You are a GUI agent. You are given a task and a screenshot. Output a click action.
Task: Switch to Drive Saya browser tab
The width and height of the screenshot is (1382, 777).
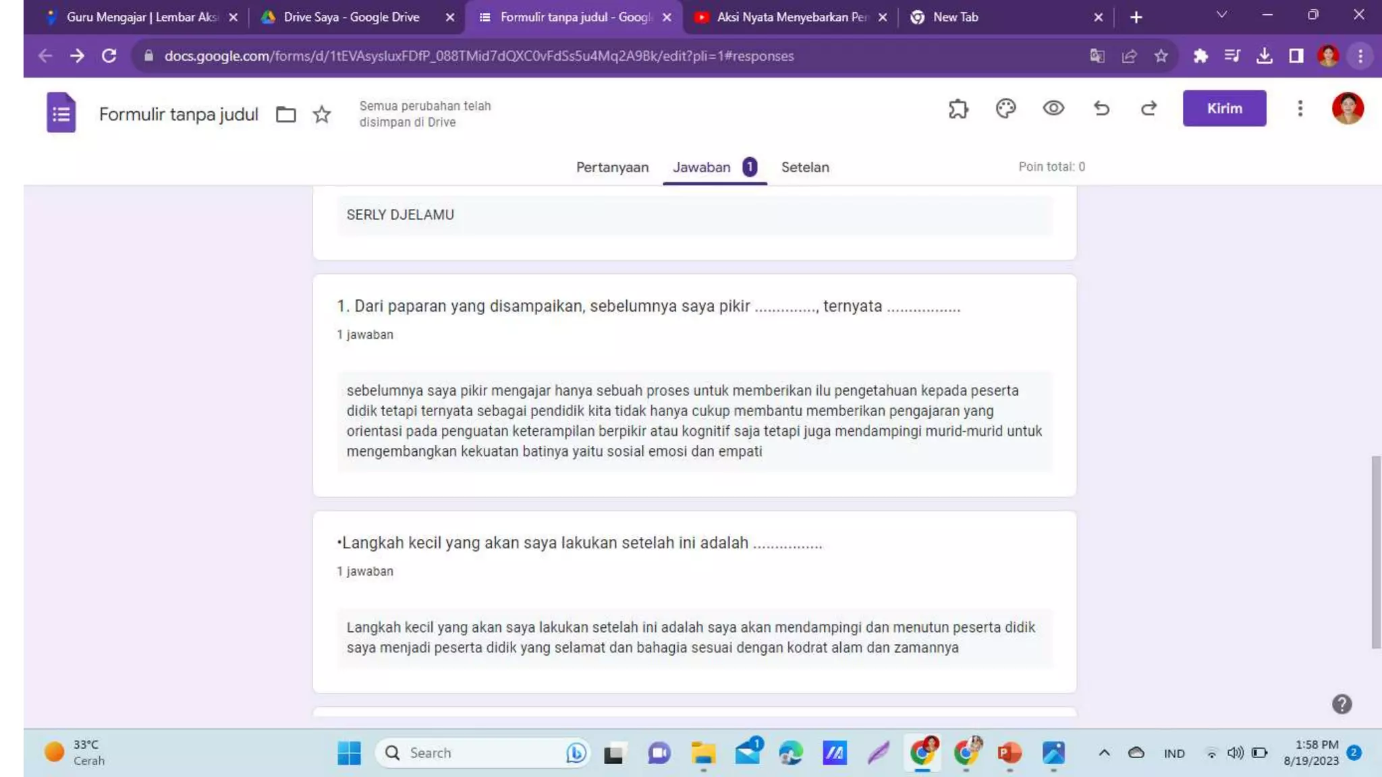pos(351,17)
